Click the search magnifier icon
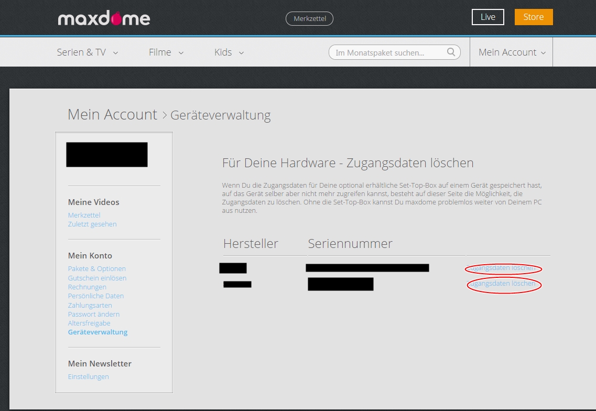The width and height of the screenshot is (596, 411). pyautogui.click(x=451, y=52)
